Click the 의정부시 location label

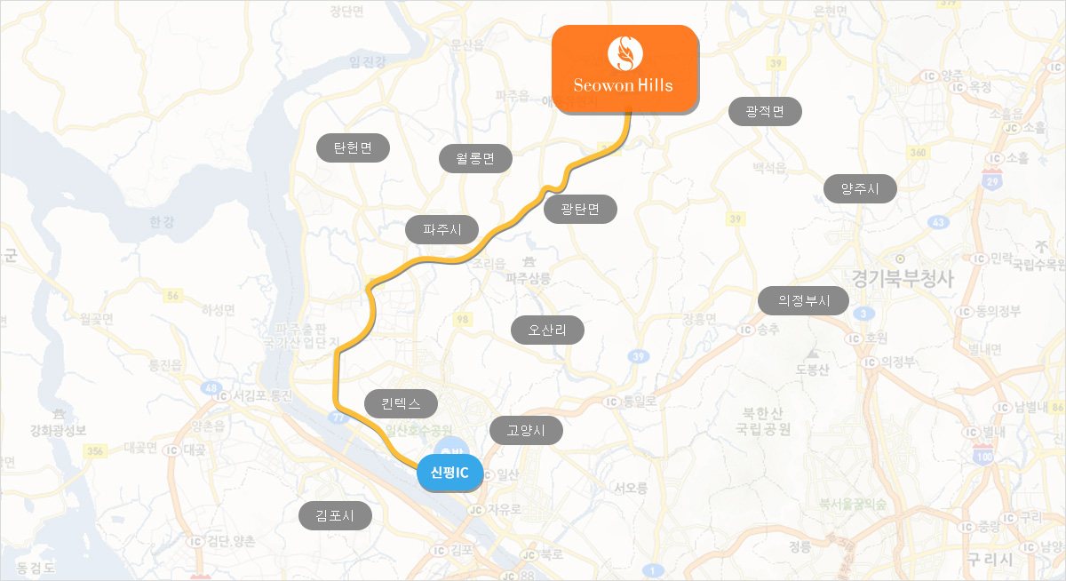click(804, 301)
